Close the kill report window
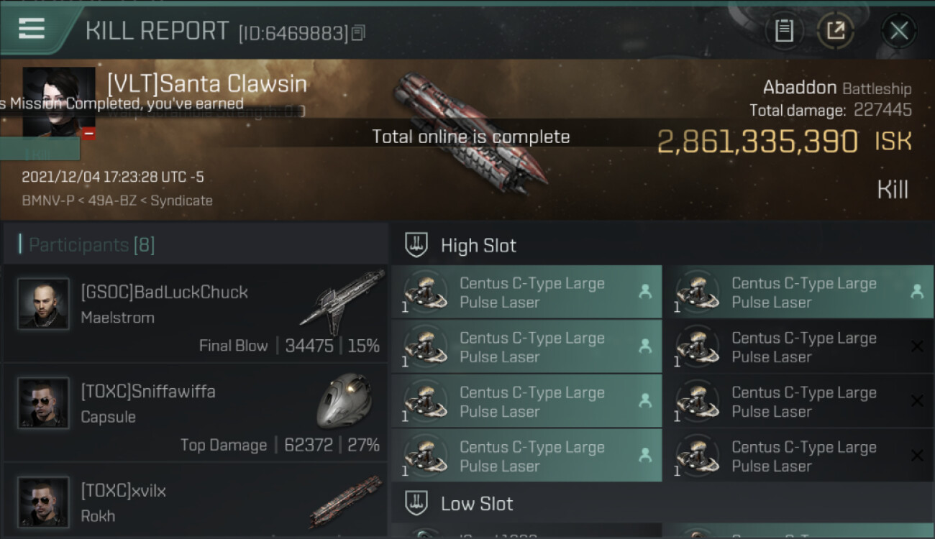The height and width of the screenshot is (539, 935). click(899, 31)
